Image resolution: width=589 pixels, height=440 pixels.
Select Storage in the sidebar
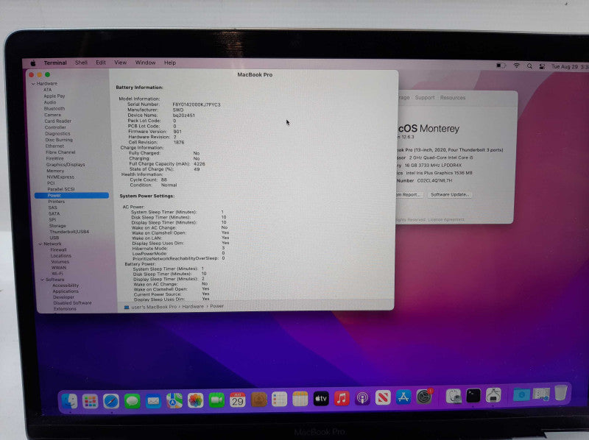pos(57,226)
